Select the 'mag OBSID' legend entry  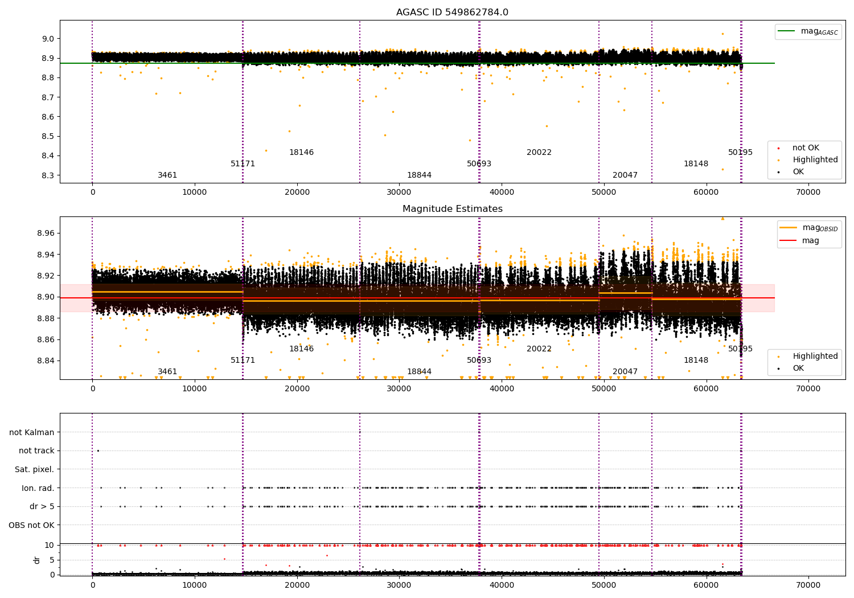coord(809,228)
